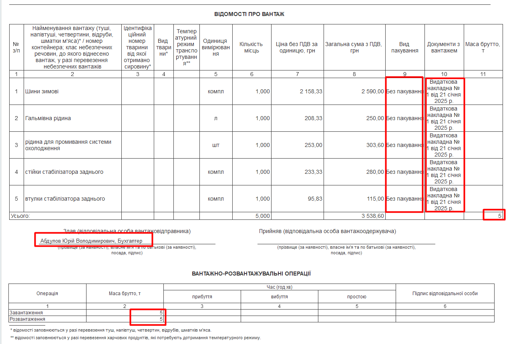The height and width of the screenshot is (344, 523).
Task: Click Видаткова накладна document in row 1
Action: click(x=444, y=91)
